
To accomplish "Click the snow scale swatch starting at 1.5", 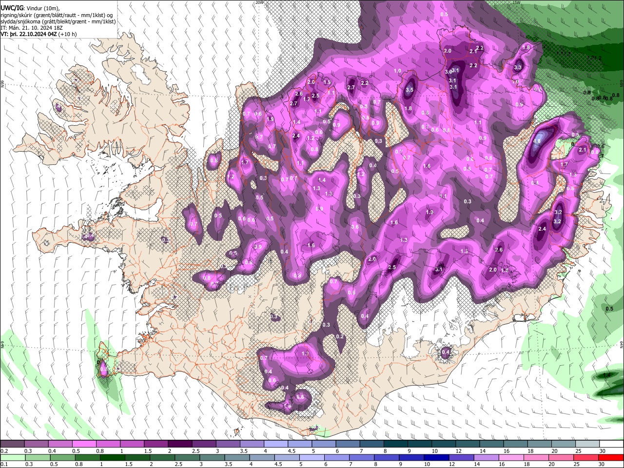I will (x=156, y=444).
